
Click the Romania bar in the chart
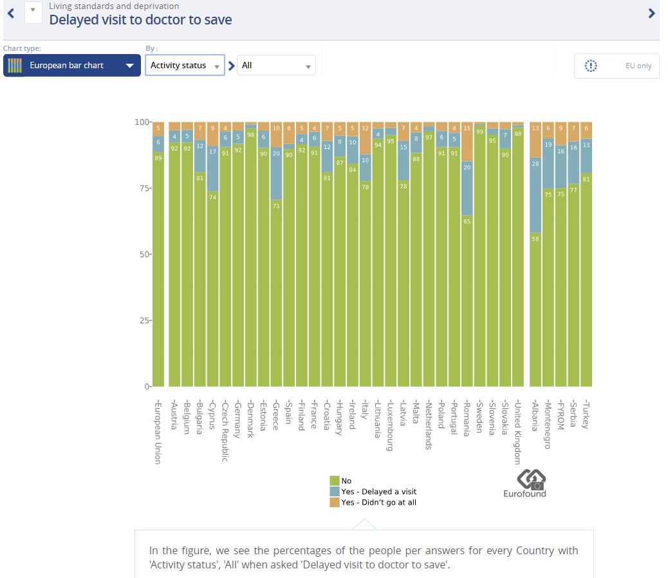click(467, 290)
